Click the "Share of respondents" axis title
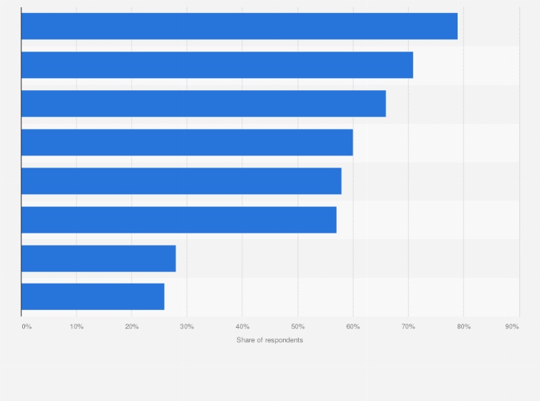Viewport: 540px width, 401px height. point(270,339)
